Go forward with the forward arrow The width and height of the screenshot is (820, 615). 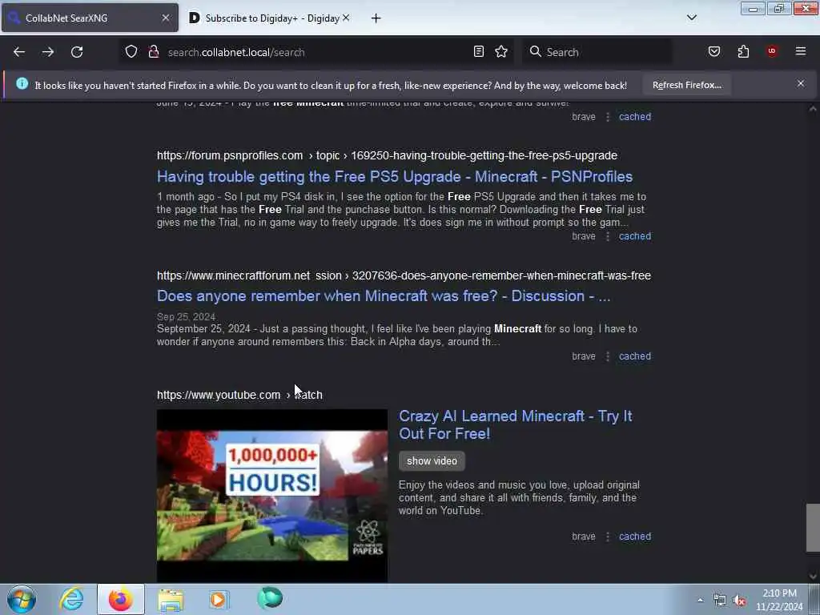click(47, 52)
